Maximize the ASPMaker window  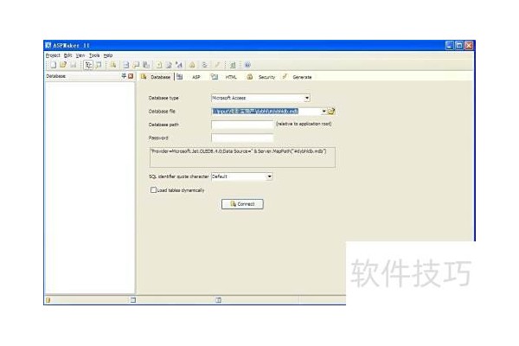click(x=459, y=45)
